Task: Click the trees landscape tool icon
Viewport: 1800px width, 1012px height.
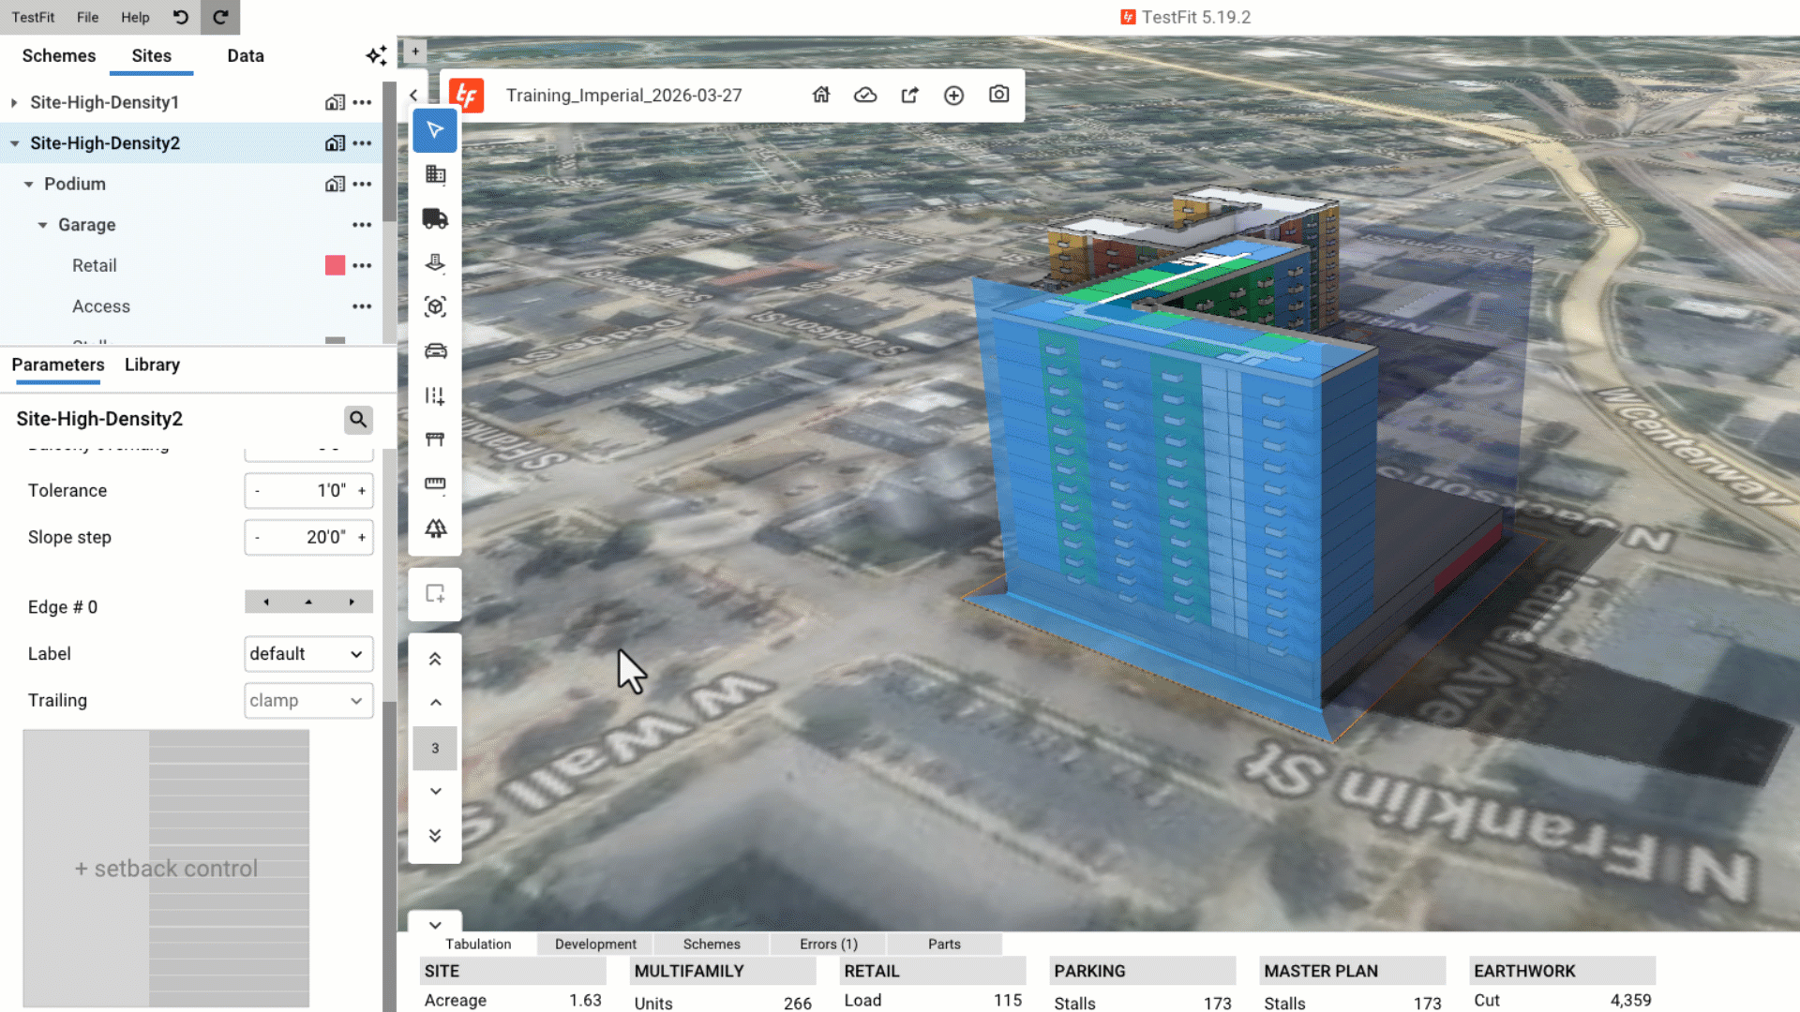Action: coord(435,528)
